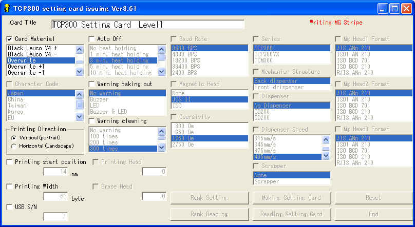Toggle the Printing Width checkbox
Viewport: 415px width, 227px height.
pyautogui.click(x=10, y=187)
